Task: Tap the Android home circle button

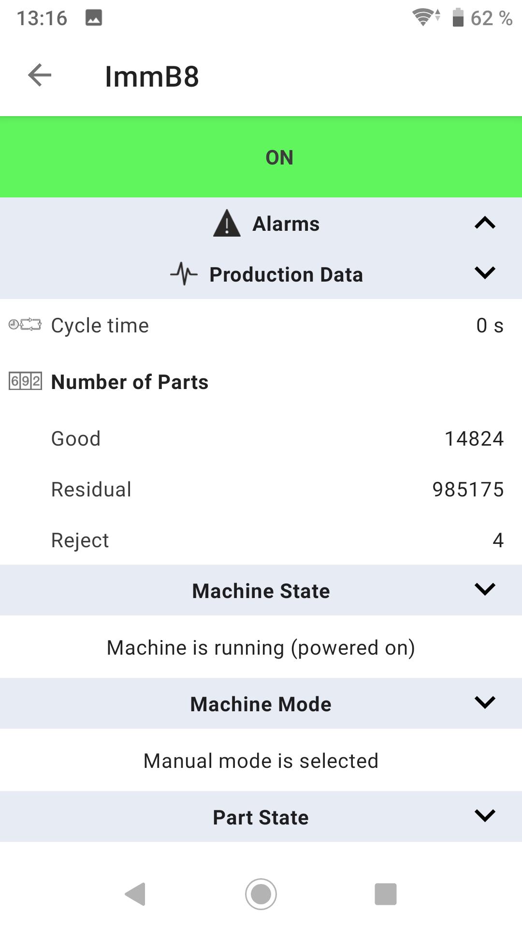Action: [x=261, y=894]
